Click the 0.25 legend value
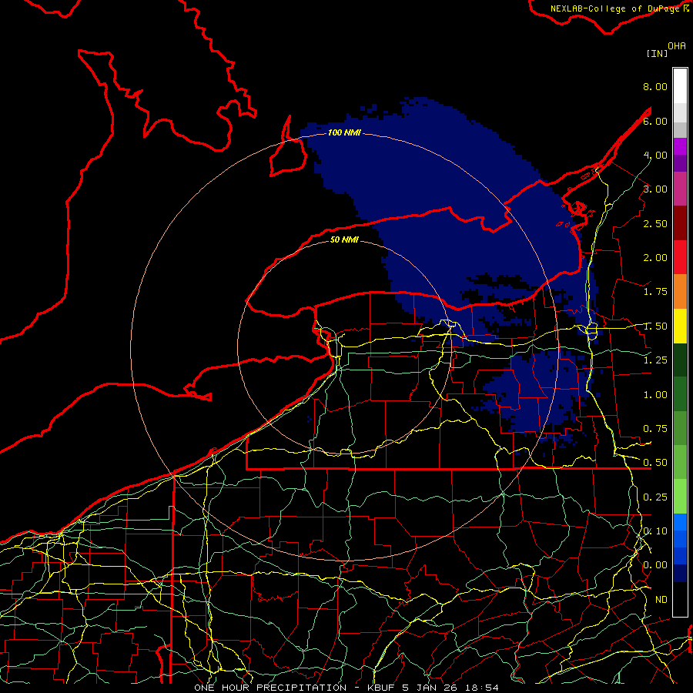 tap(655, 497)
